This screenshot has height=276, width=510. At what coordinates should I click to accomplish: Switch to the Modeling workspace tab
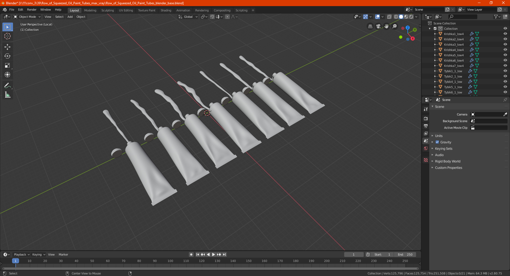click(90, 10)
